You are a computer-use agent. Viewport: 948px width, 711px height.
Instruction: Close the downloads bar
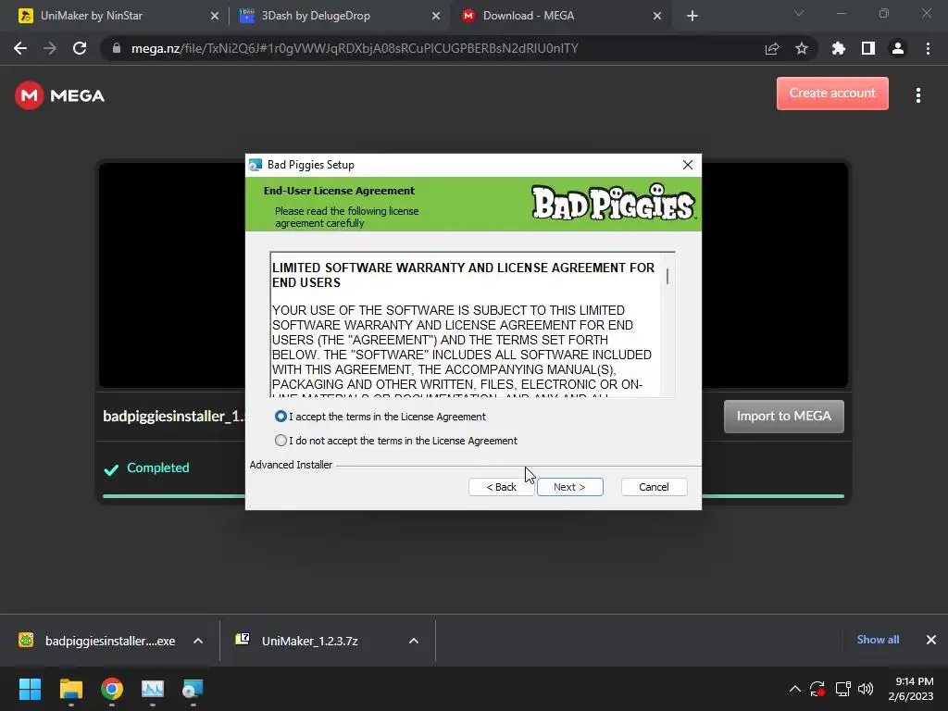coord(931,640)
